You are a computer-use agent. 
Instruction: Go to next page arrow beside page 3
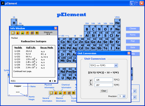tap(55, 81)
